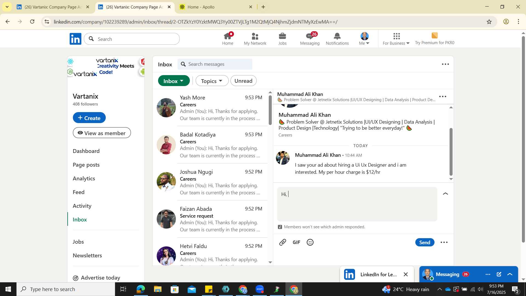
Task: Click inside the message compose box
Action: pos(357,204)
